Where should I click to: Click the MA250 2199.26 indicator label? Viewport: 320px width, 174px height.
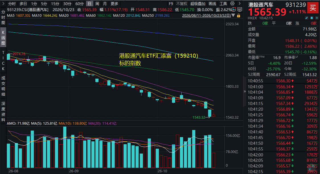click(x=156, y=15)
